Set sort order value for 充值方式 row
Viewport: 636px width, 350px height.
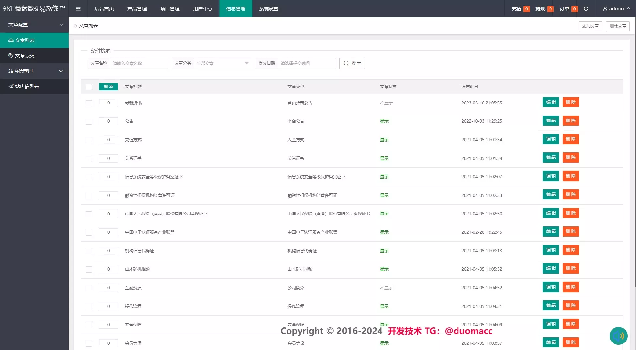108,140
